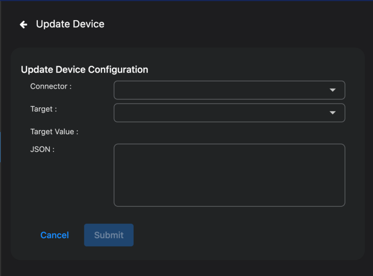Select the Update Device Configuration heading
The image size is (373, 276).
coord(84,69)
